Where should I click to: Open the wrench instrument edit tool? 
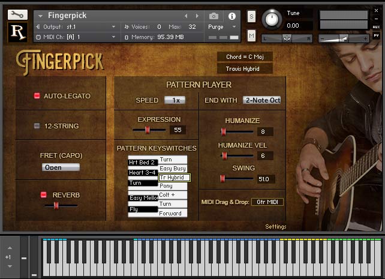pyautogui.click(x=17, y=15)
